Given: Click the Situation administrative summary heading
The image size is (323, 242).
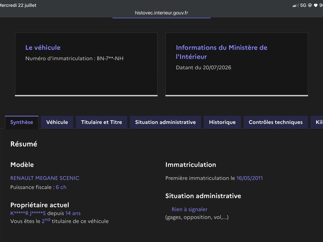Looking at the screenshot, I should [x=203, y=196].
